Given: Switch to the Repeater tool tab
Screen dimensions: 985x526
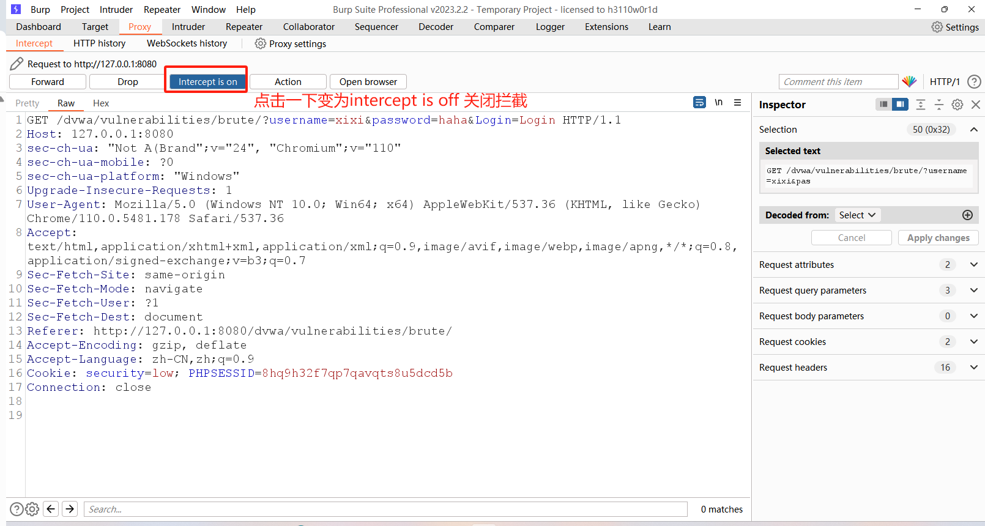Looking at the screenshot, I should click(244, 27).
